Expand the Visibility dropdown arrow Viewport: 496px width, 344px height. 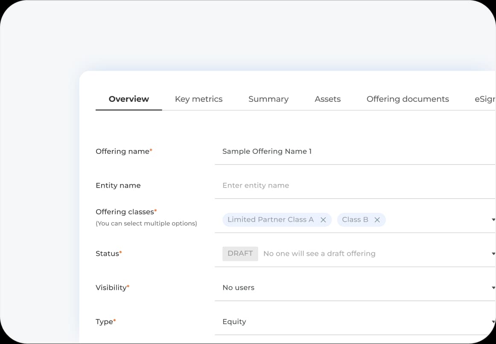coord(493,288)
